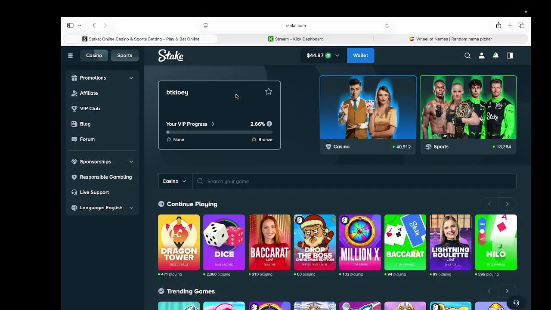Launch the Hilo game
The width and height of the screenshot is (551, 310).
tap(496, 242)
